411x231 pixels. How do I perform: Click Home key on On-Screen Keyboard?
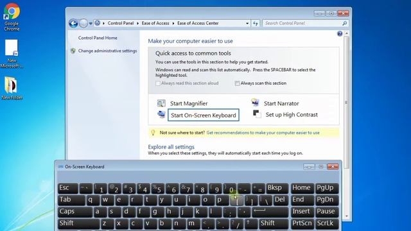(302, 188)
